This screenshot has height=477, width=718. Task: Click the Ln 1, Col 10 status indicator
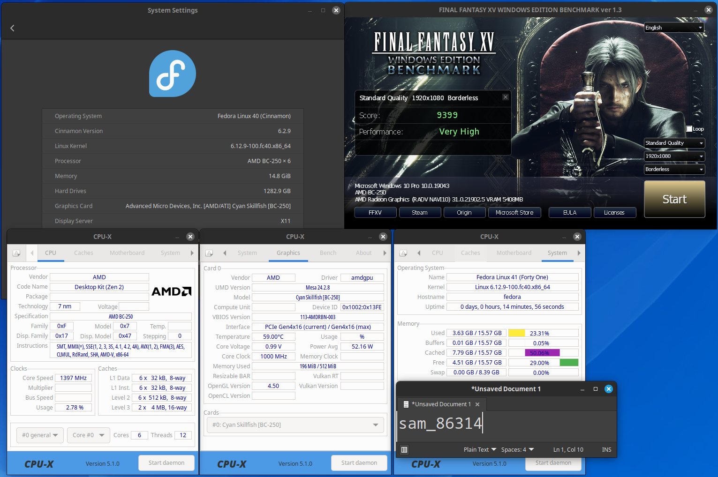coord(568,450)
